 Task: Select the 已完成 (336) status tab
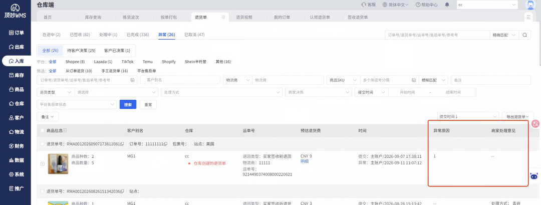(x=138, y=35)
